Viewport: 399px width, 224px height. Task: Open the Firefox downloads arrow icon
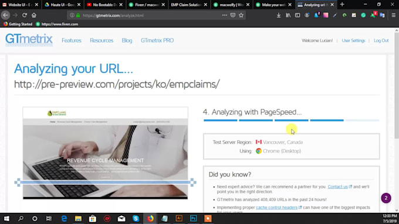(279, 15)
